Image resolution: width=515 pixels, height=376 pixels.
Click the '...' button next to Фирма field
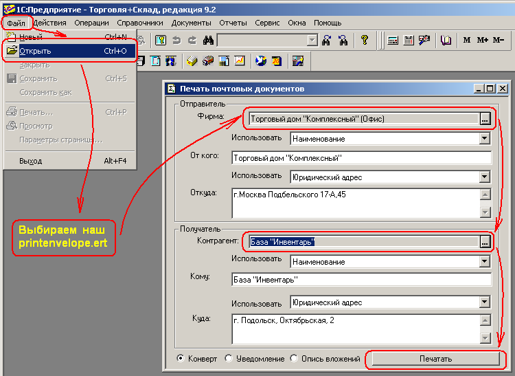pos(485,119)
